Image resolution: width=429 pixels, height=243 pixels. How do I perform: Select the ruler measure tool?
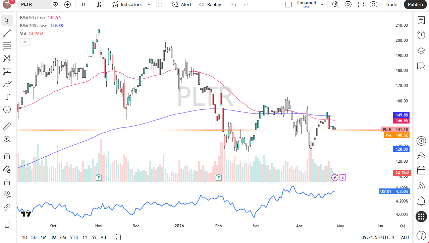(7, 127)
